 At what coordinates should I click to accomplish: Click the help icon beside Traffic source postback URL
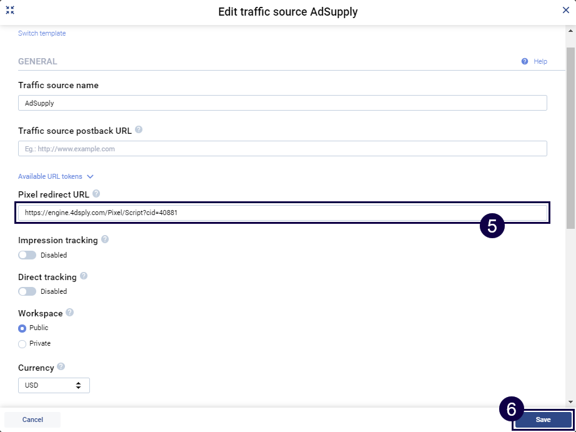click(x=138, y=130)
